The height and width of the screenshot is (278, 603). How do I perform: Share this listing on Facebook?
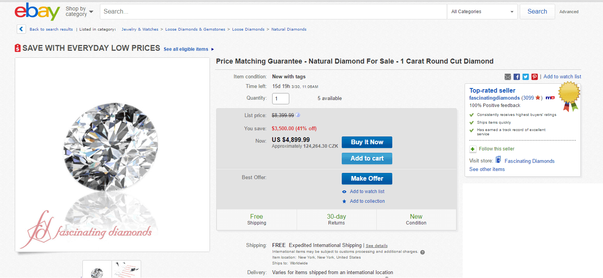point(517,76)
